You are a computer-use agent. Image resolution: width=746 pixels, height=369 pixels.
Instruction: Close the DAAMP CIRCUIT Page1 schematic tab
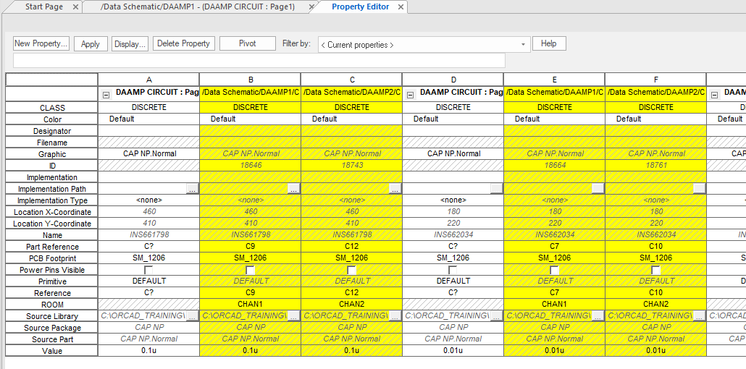tap(311, 7)
